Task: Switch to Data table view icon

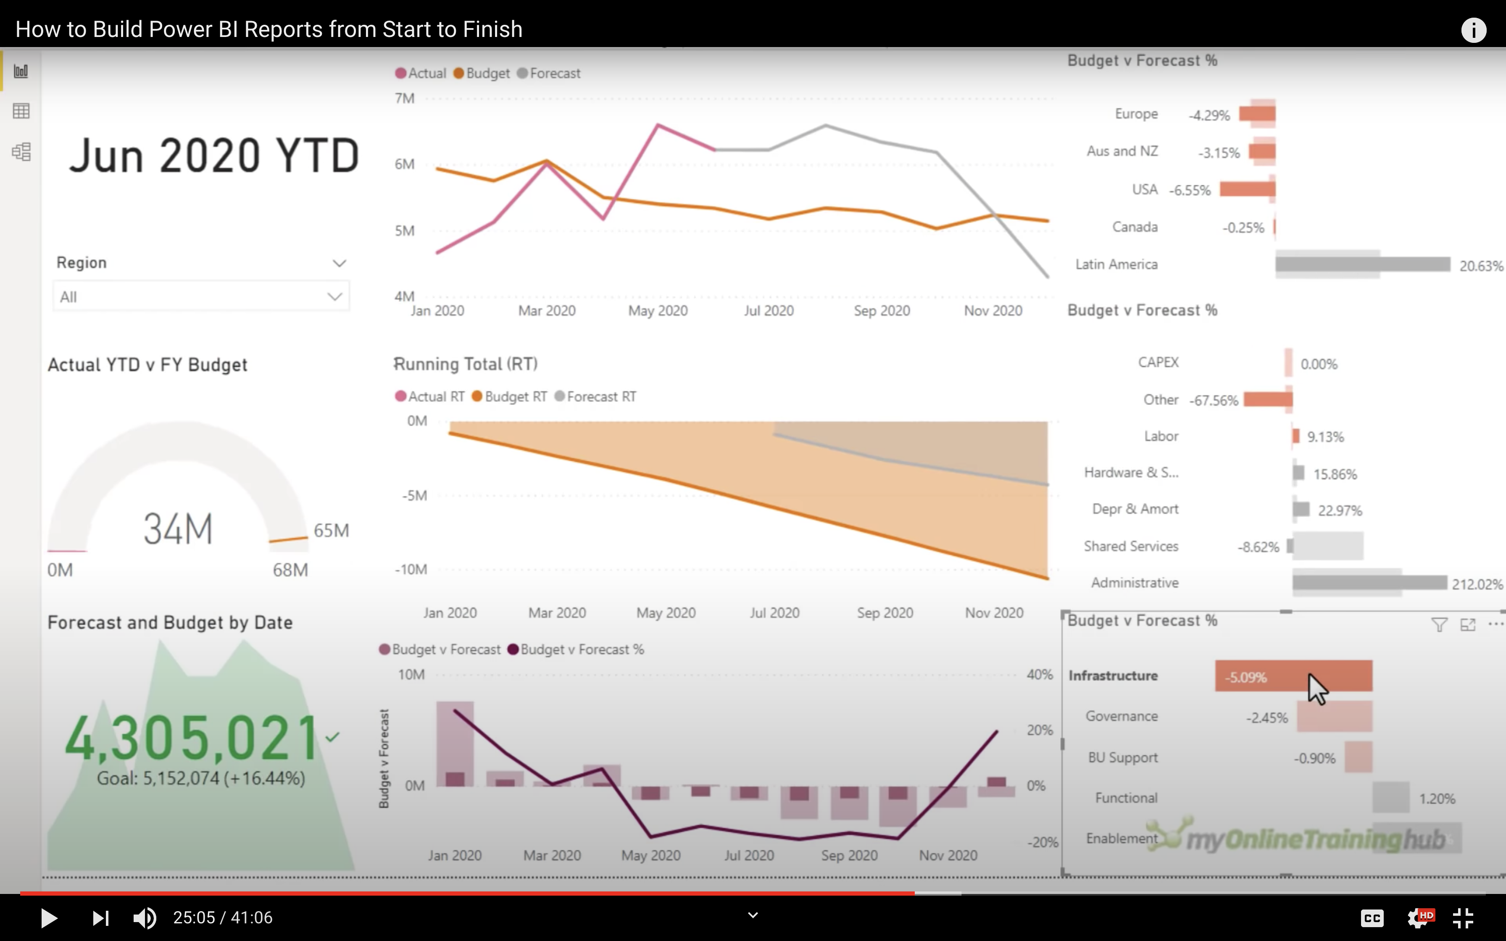Action: tap(21, 111)
